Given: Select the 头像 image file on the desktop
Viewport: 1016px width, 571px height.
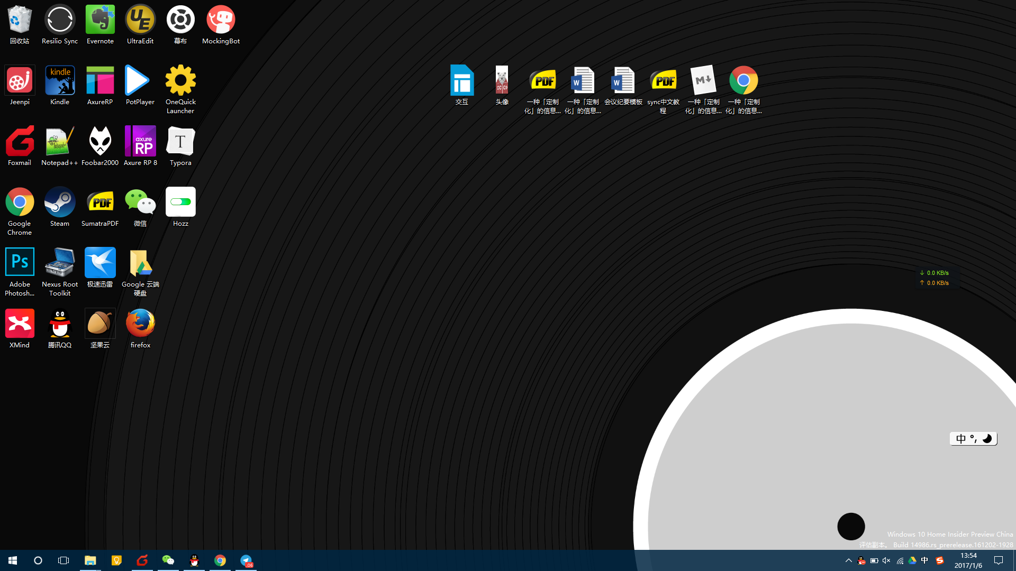Looking at the screenshot, I should click(x=502, y=86).
